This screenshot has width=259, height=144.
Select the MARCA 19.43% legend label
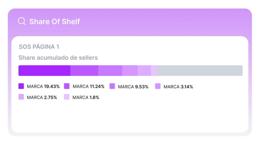pyautogui.click(x=43, y=86)
